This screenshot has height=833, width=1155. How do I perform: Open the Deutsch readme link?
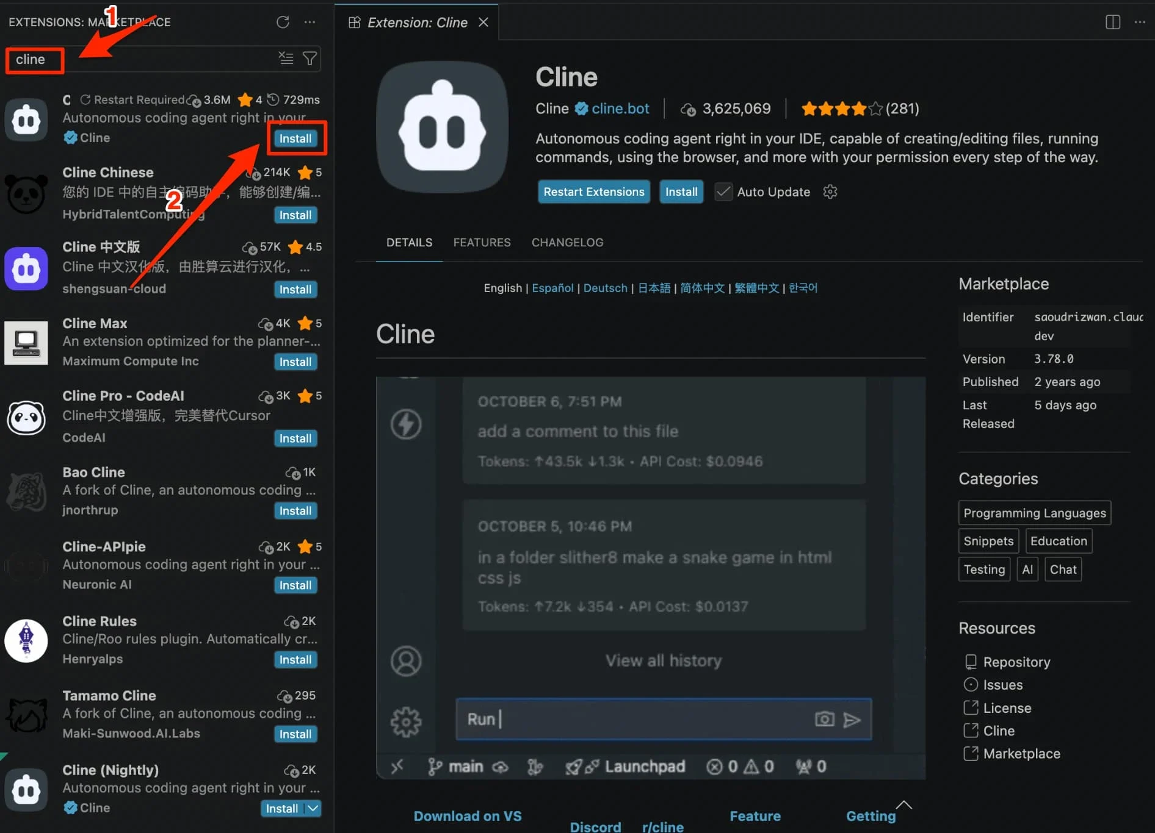(605, 288)
